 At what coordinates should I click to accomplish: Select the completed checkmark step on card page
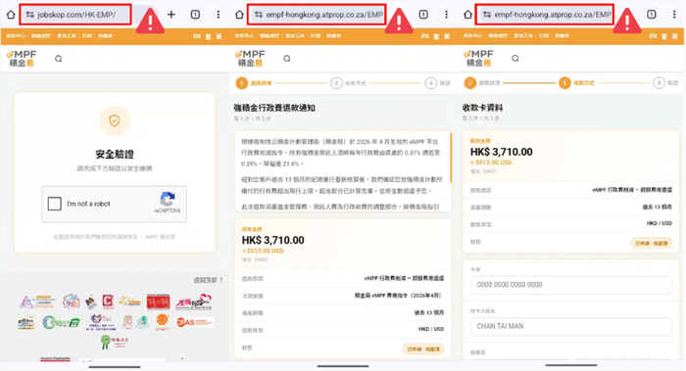click(470, 83)
